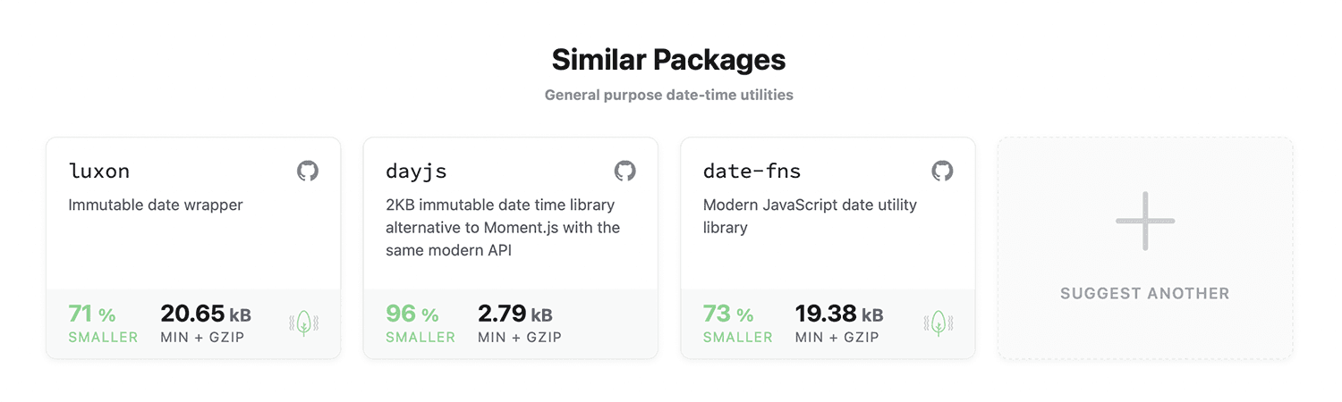Click the dayjs description text
The height and width of the screenshot is (402, 1342).
[503, 227]
